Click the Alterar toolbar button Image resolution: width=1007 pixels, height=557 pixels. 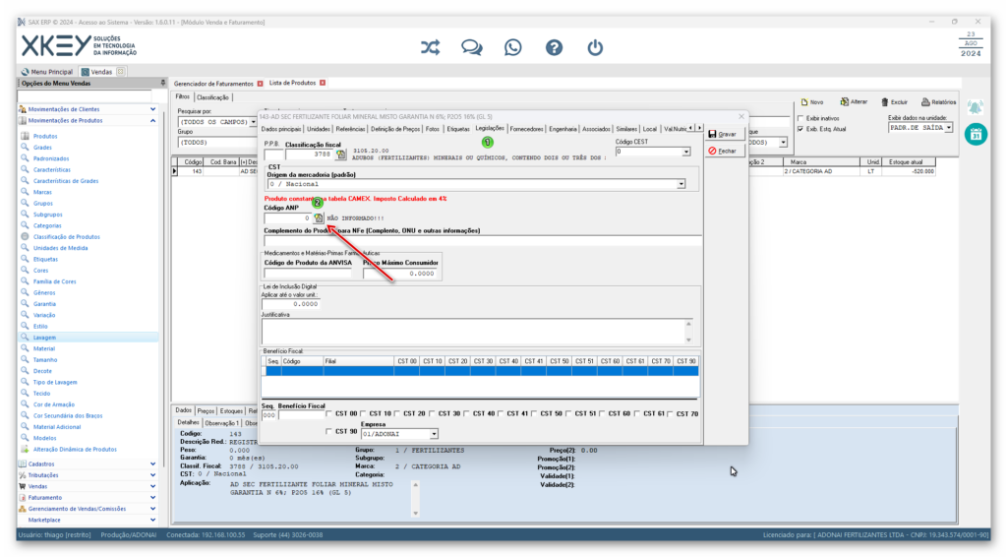pos(854,102)
